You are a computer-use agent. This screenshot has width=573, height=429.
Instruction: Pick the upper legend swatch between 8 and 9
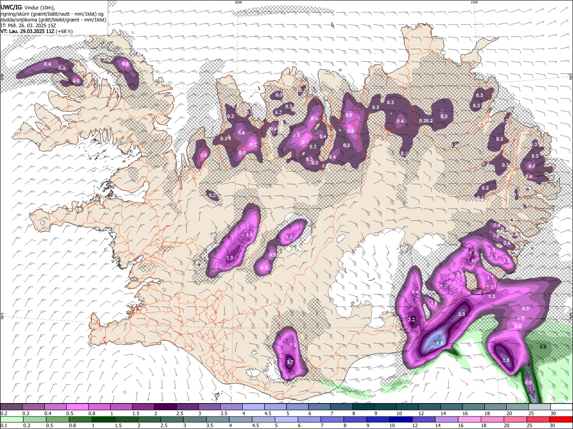[x=363, y=407]
